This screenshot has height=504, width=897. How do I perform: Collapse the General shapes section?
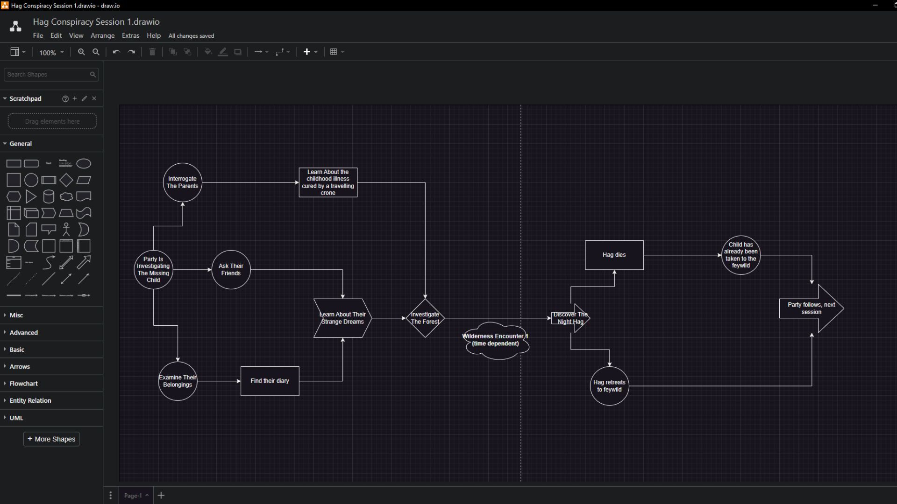(21, 144)
